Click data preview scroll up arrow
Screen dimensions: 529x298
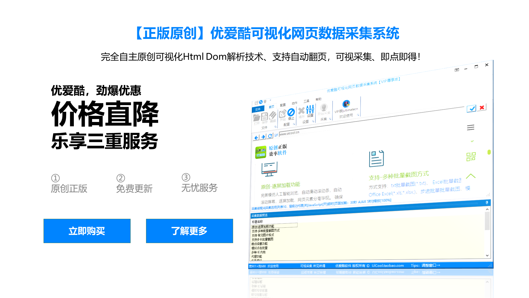pos(487,209)
